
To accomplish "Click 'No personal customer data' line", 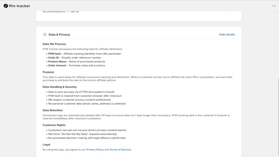I will click(x=87, y=104).
